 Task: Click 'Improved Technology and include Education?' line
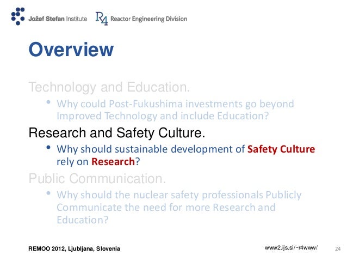point(163,116)
